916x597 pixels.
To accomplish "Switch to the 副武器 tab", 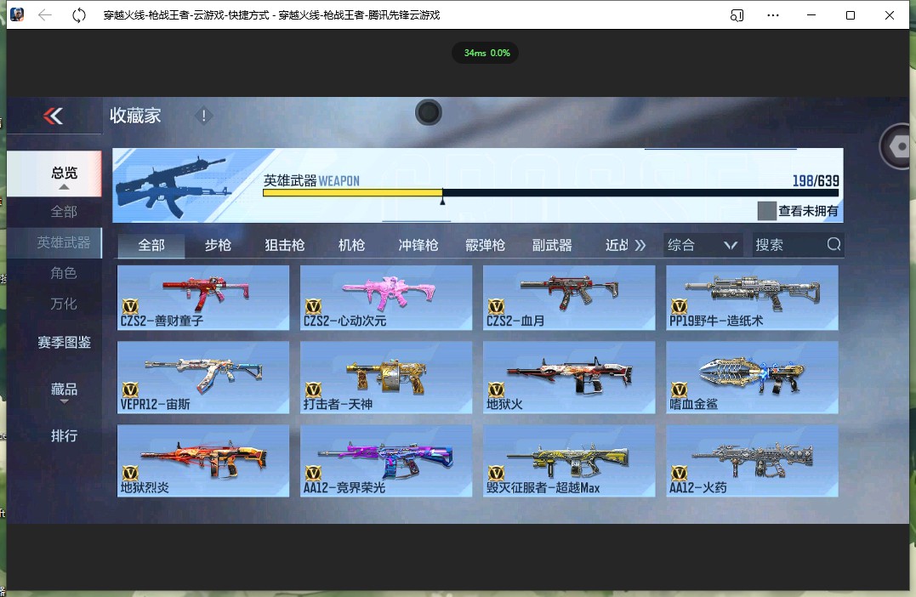I will coord(552,245).
